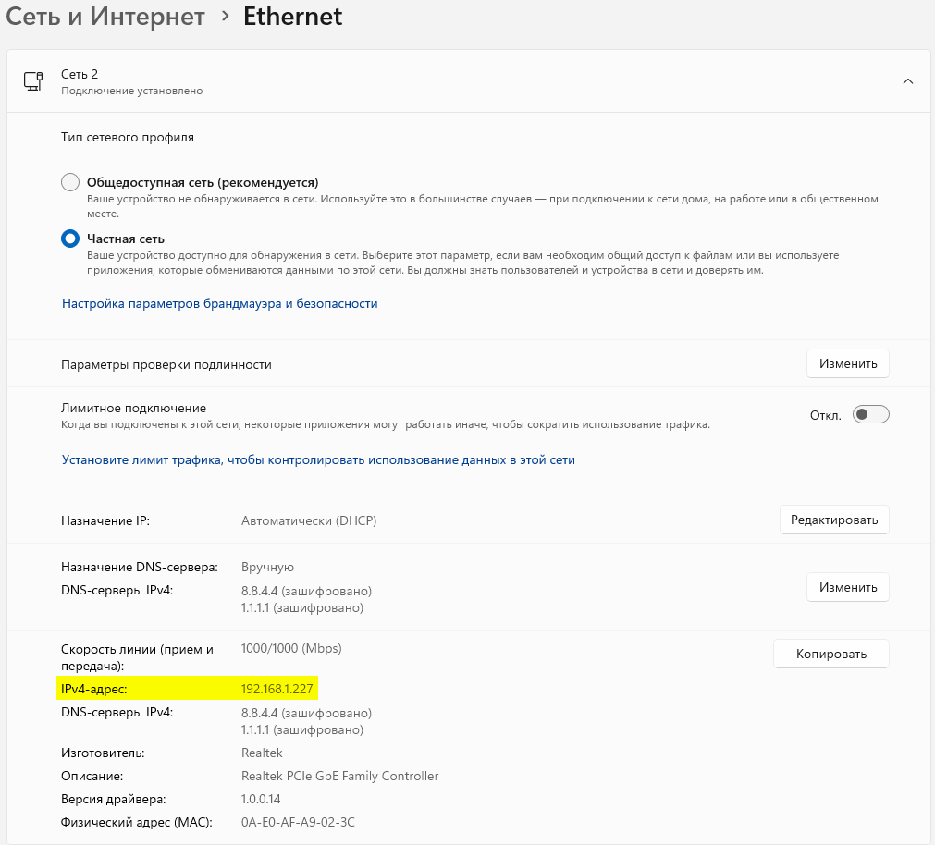The width and height of the screenshot is (935, 845).
Task: Select Общедоступная сеть radio button
Action: pyautogui.click(x=70, y=182)
